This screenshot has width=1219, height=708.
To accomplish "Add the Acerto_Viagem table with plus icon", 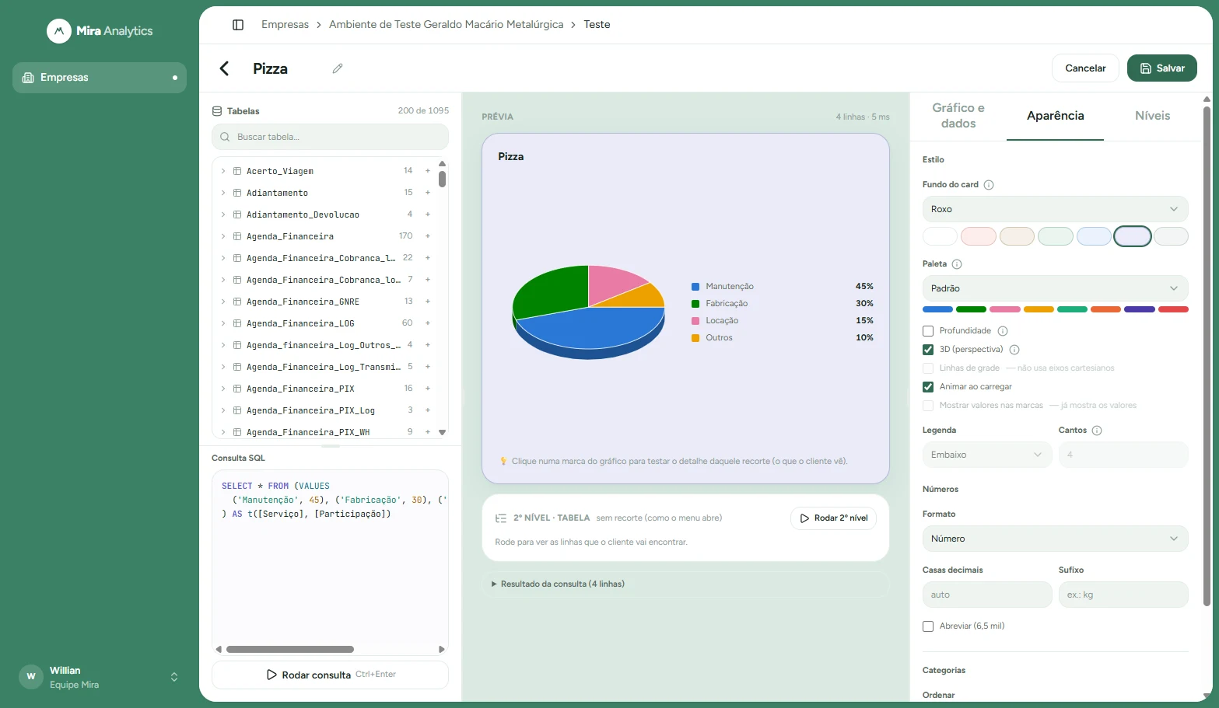I will coord(428,170).
